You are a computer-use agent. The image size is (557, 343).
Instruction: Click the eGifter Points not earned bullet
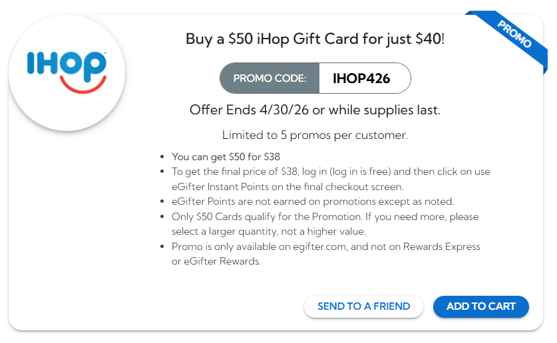[313, 201]
